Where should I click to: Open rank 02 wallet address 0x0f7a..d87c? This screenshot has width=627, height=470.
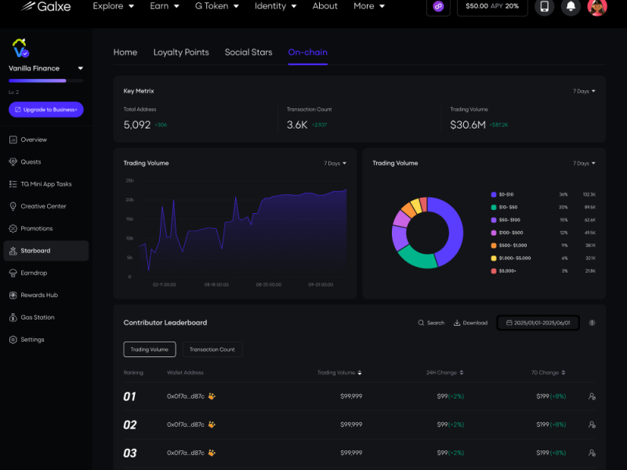186,425
